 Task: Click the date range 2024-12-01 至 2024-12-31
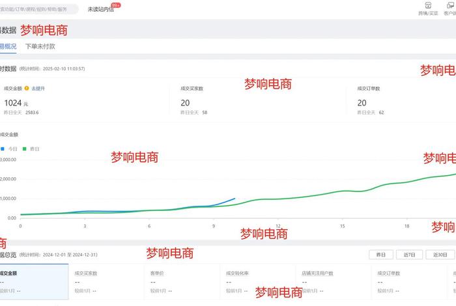click(x=70, y=255)
